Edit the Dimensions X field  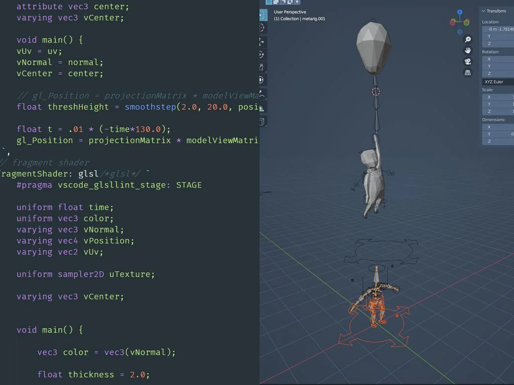click(x=498, y=127)
